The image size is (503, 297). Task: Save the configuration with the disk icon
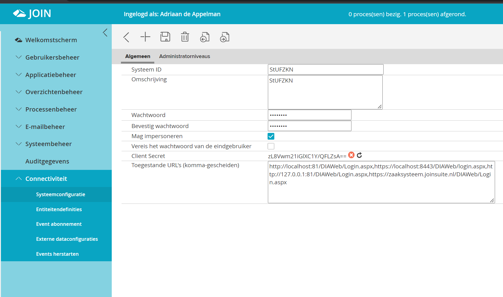point(165,37)
